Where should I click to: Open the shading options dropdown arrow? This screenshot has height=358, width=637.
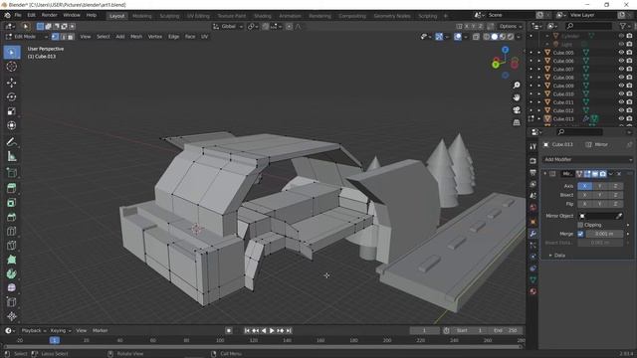point(519,37)
